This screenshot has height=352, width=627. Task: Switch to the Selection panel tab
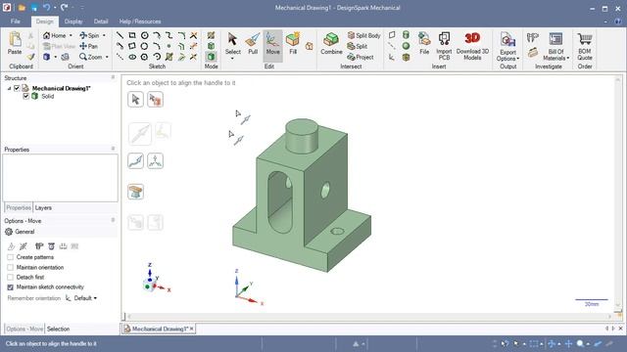coord(58,330)
